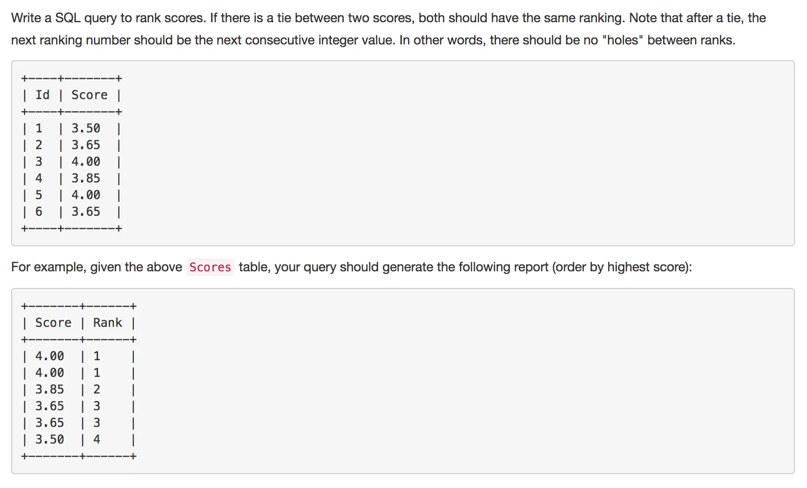Click the Rank column header
The height and width of the screenshot is (488, 807).
point(107,323)
